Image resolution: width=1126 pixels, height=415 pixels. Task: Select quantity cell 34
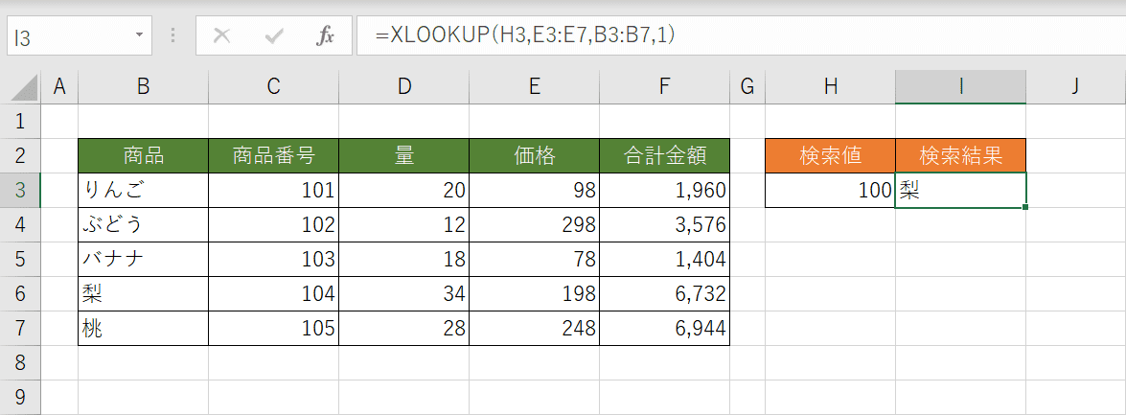coord(404,293)
